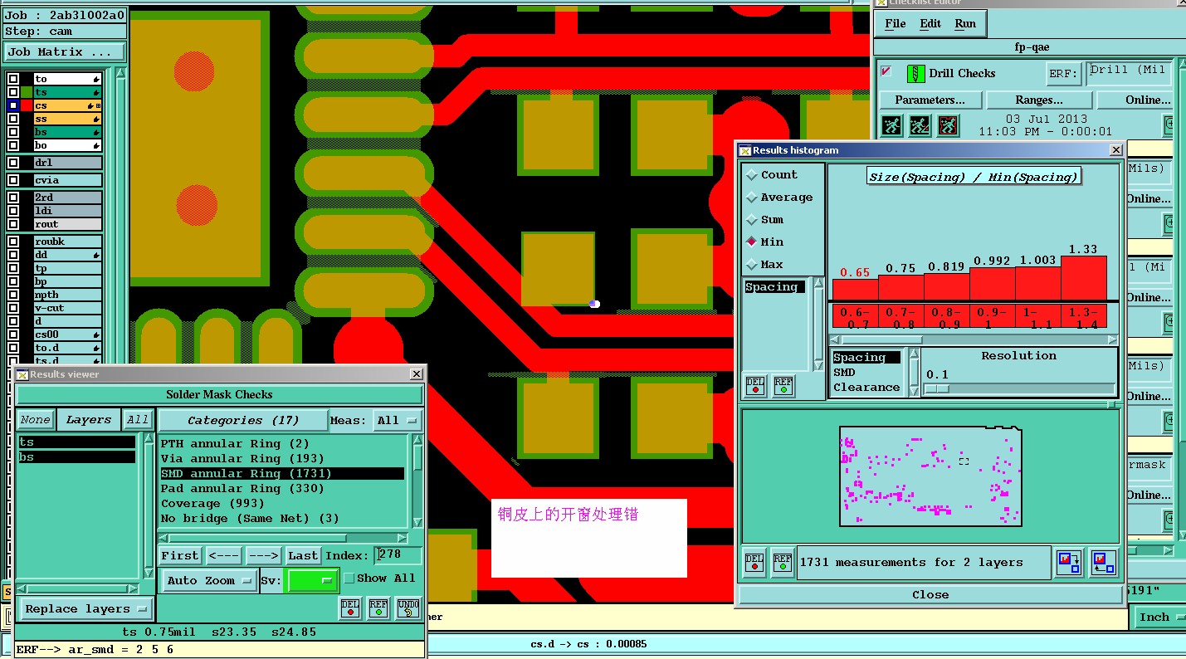Click the cs layer red color box
Screen dimensions: 1186x659
(x=27, y=105)
